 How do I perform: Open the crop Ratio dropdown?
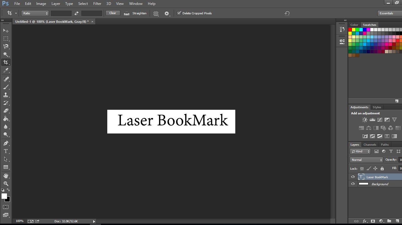coord(35,13)
